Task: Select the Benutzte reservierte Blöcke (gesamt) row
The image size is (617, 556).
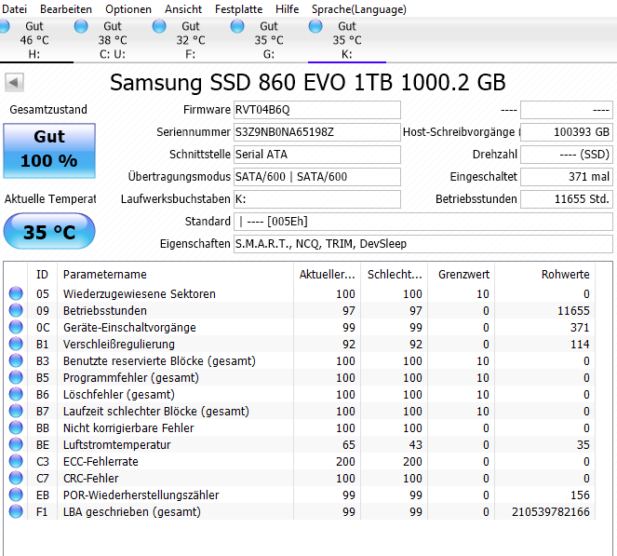Action: (300, 360)
